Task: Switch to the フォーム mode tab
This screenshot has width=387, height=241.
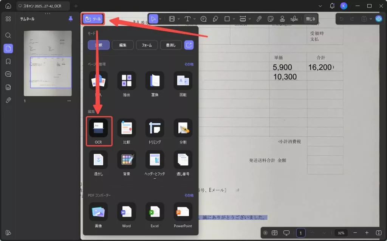Action: point(147,45)
